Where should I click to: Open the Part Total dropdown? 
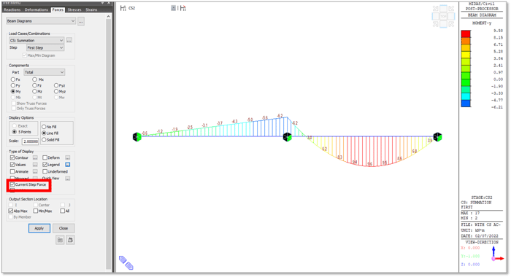coord(45,72)
